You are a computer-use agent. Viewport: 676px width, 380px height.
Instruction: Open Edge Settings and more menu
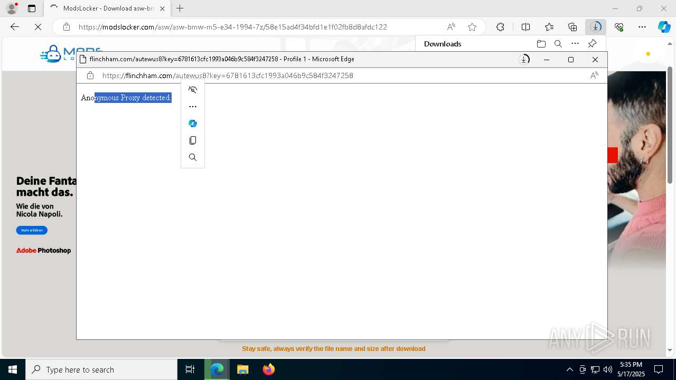tap(642, 27)
